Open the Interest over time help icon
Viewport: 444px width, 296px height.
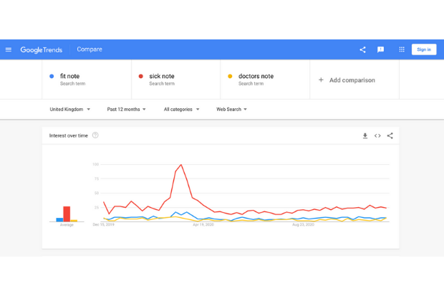pos(95,135)
